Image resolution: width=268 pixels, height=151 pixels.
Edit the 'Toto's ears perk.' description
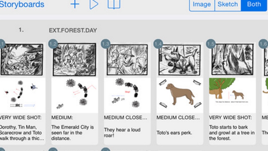[174, 133]
